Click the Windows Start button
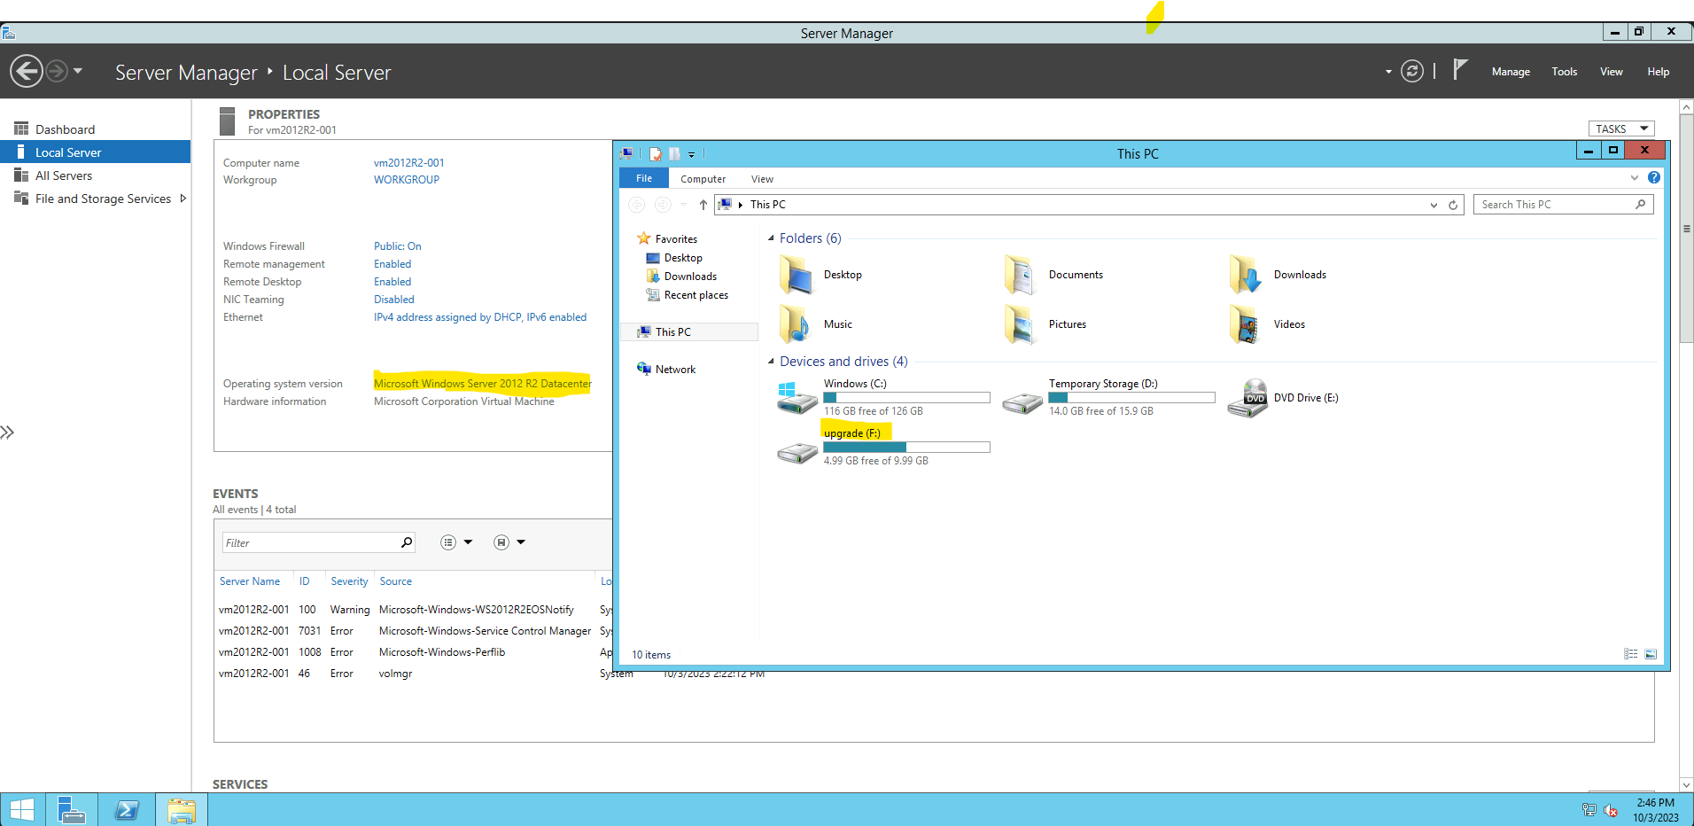 22,810
